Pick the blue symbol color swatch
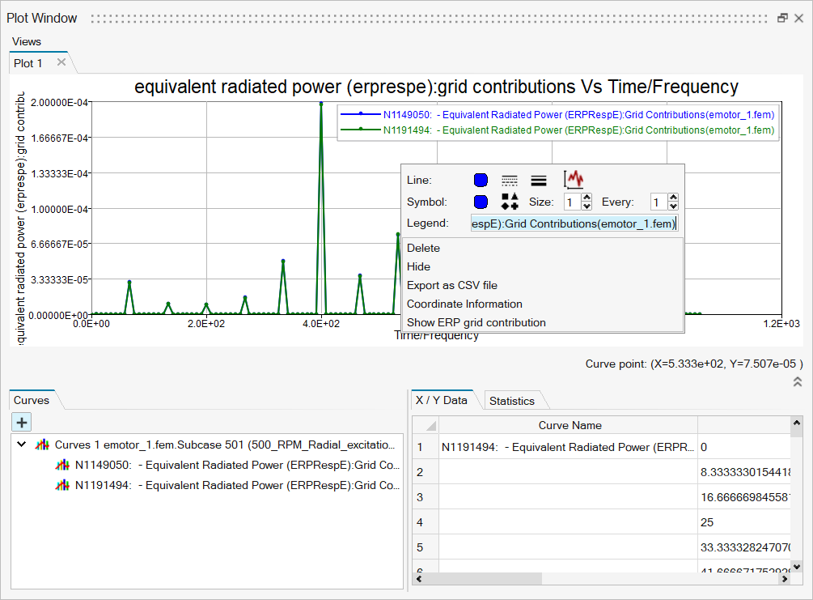The height and width of the screenshot is (600, 813). click(481, 202)
